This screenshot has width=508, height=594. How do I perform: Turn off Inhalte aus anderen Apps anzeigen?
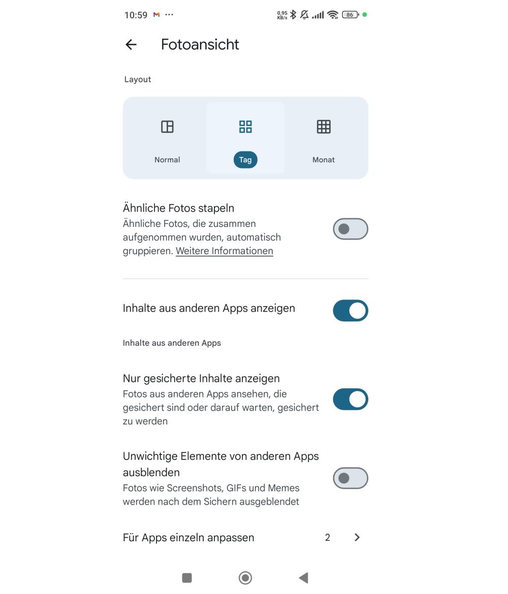point(350,311)
